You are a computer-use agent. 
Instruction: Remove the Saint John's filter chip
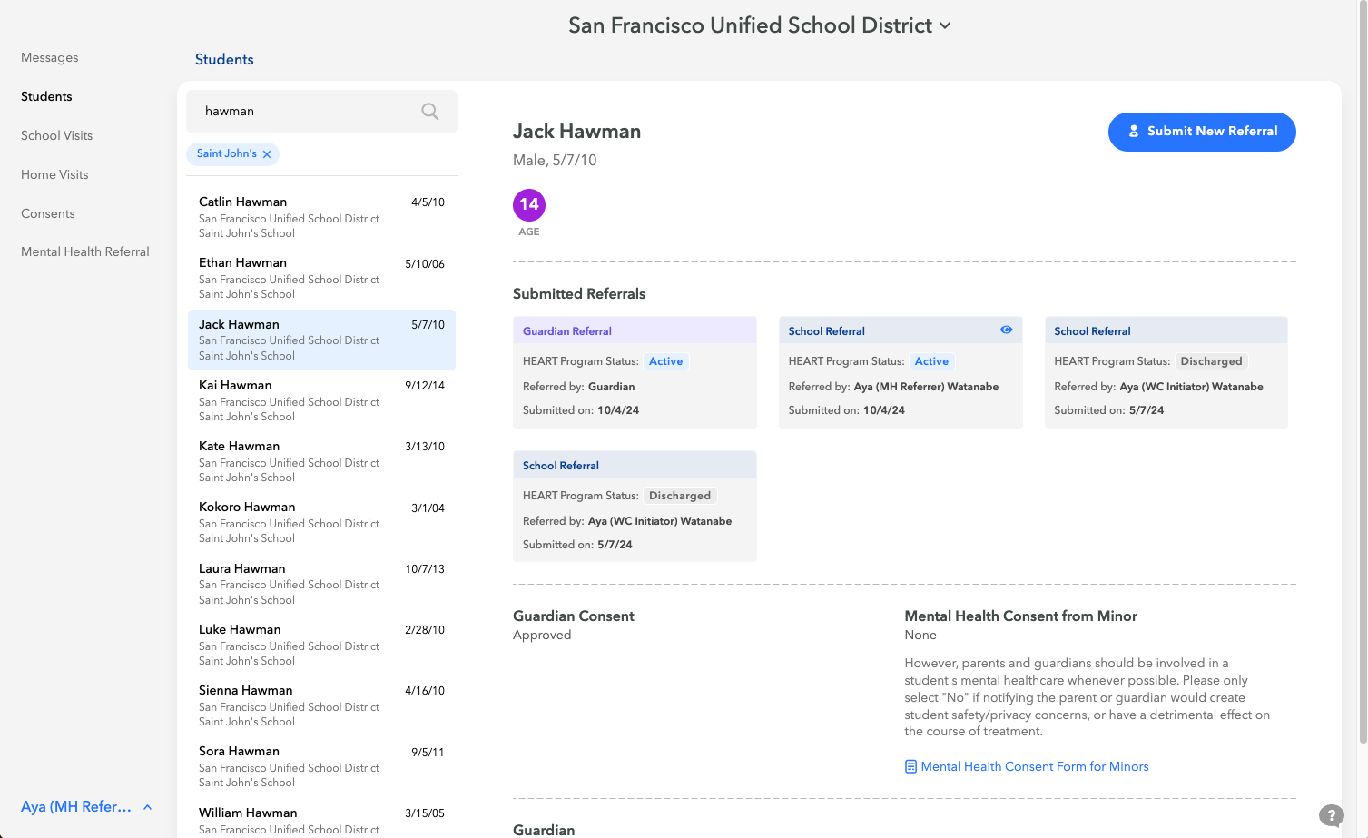tap(267, 154)
